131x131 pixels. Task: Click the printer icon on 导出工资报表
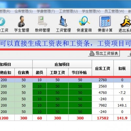click(92, 53)
